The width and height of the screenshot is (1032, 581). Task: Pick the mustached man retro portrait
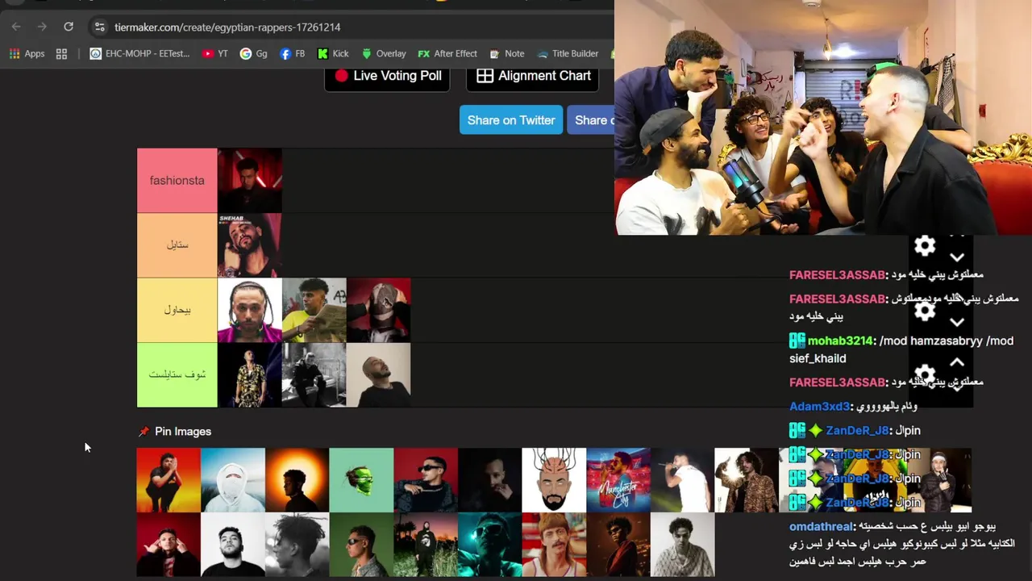(554, 545)
